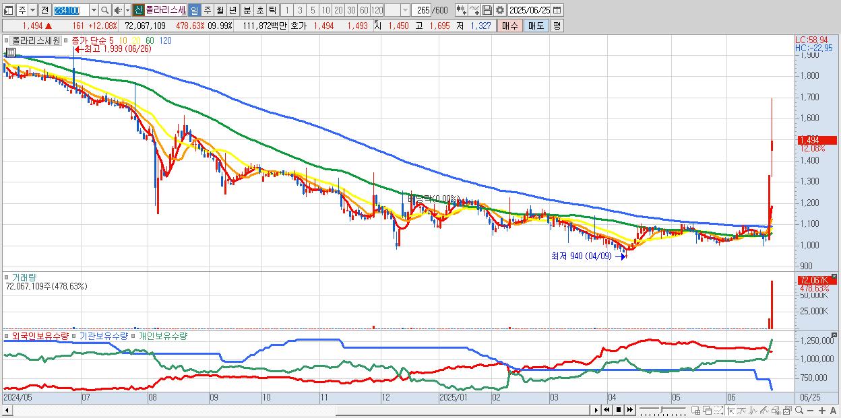Viewport: 841px width, 418px height.
Task: Rewind chart replay
Action: tap(607, 410)
